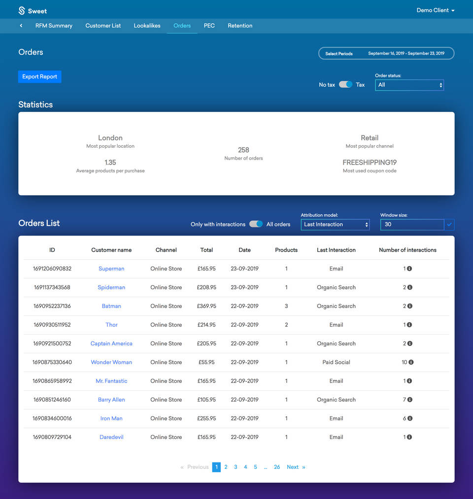Open Spiderman customer link
473x499 pixels.
point(111,287)
